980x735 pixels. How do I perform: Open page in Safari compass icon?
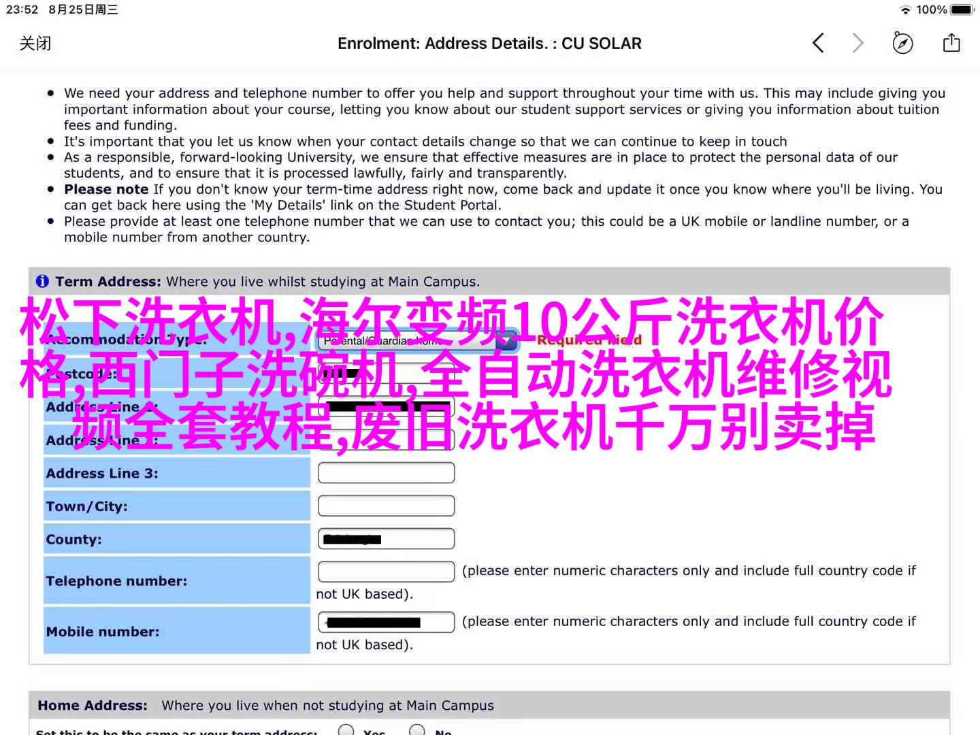pyautogui.click(x=902, y=44)
